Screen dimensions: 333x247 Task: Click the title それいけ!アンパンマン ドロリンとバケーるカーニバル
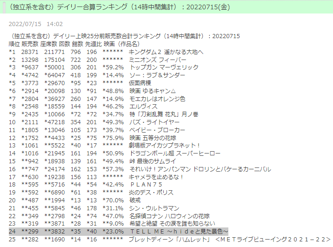[200, 169]
